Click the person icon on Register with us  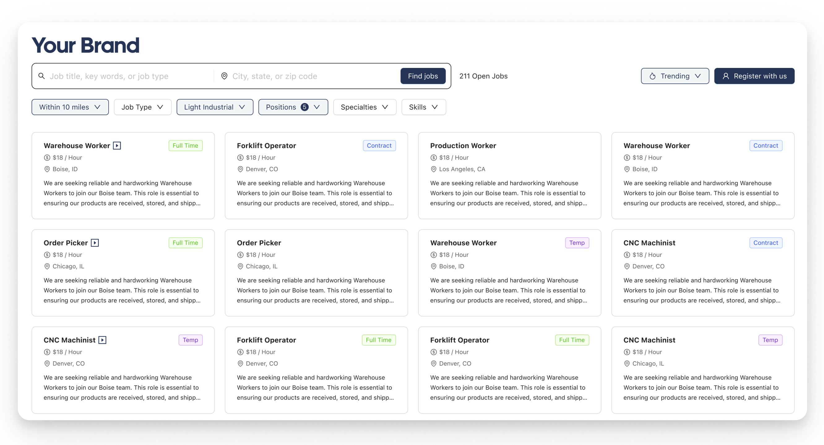coord(726,76)
